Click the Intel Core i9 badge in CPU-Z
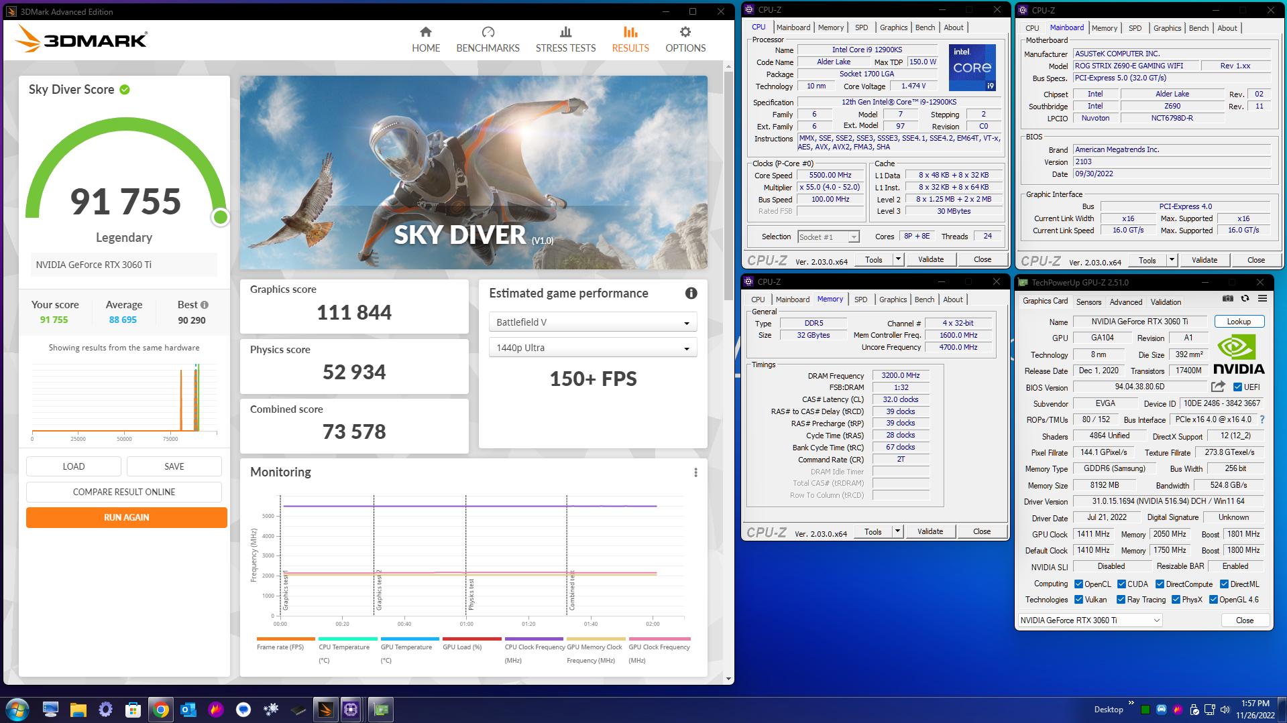The image size is (1287, 723). point(972,68)
